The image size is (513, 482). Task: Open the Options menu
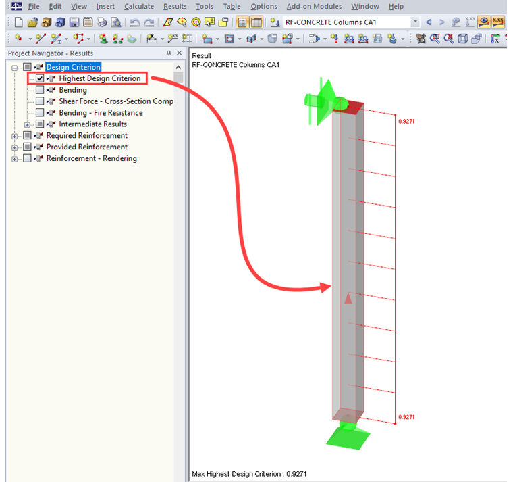pyautogui.click(x=264, y=7)
